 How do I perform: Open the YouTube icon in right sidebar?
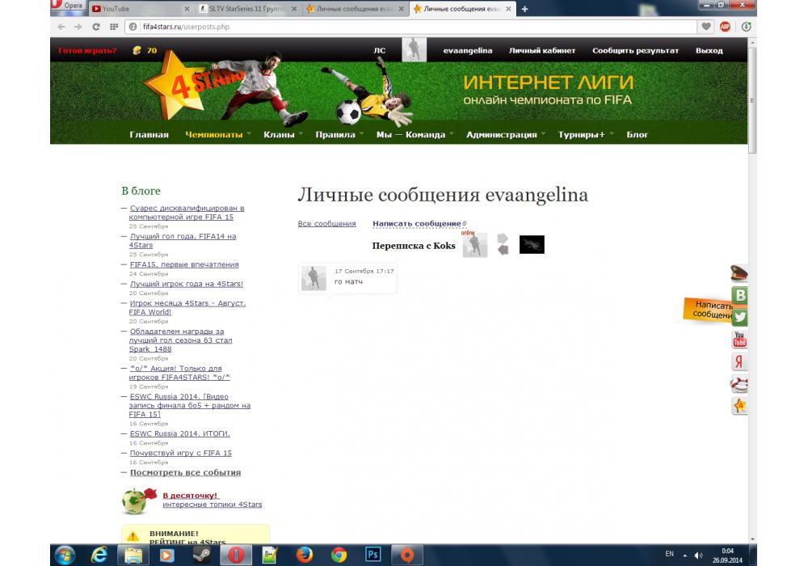point(739,340)
